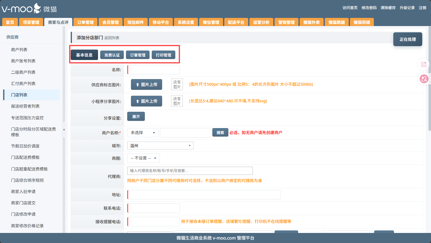431x243 pixels.
Task: Open 商户账号列表 in the sidebar
Action: 23,61
